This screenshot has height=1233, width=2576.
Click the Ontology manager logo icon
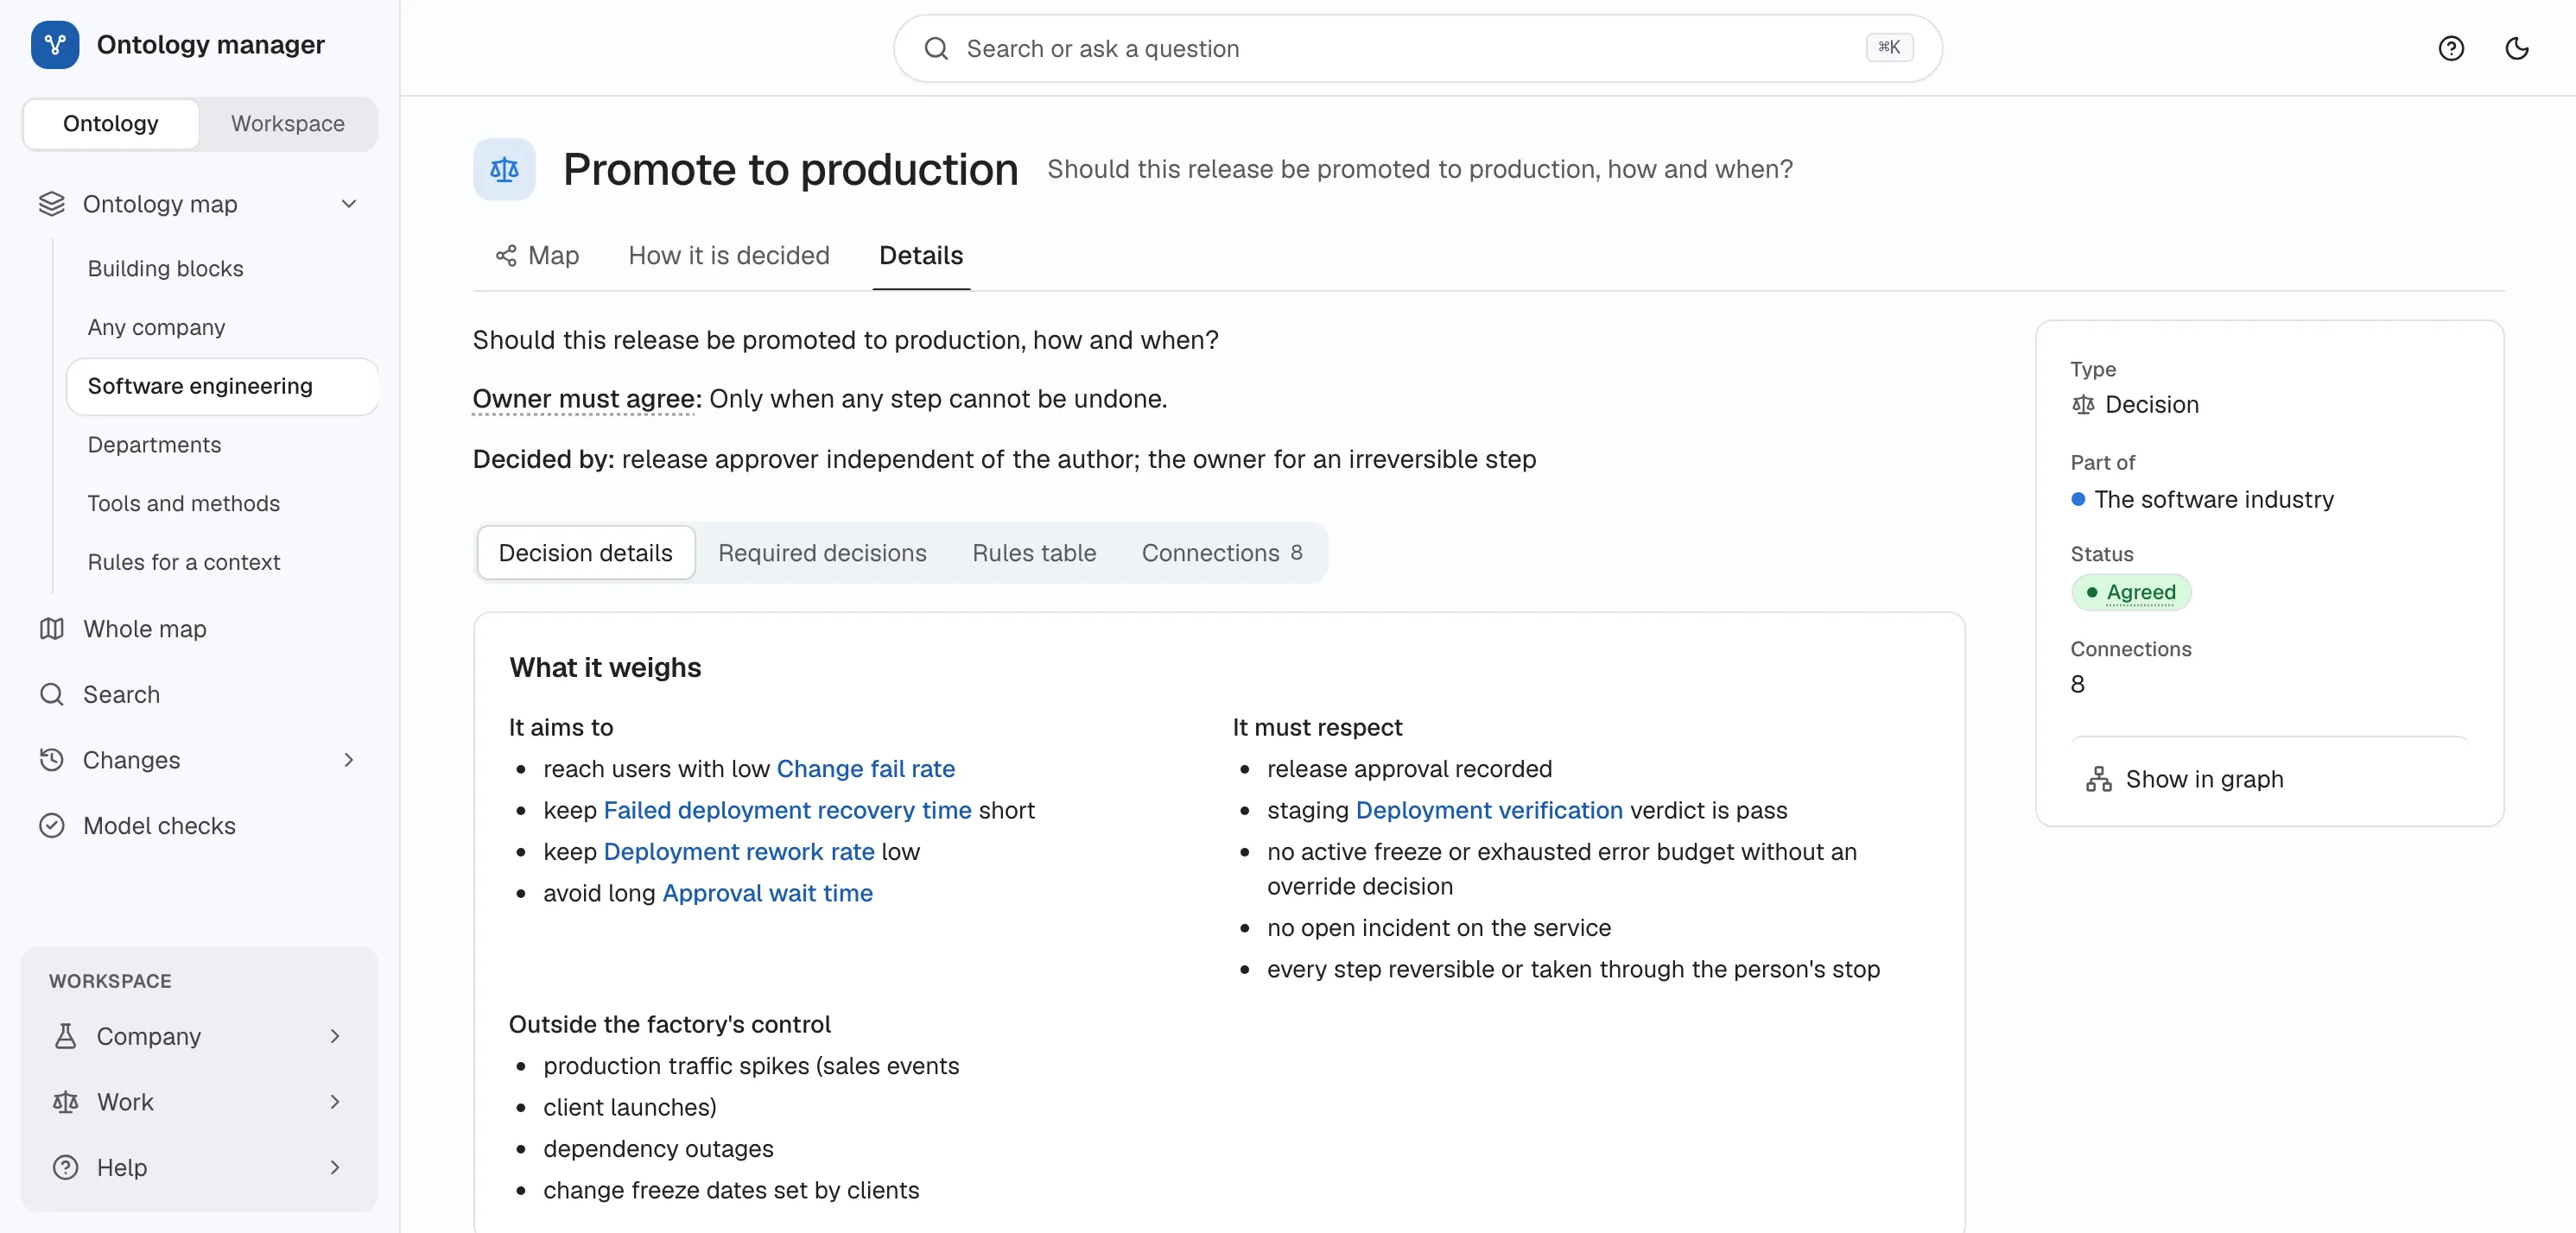[x=55, y=45]
